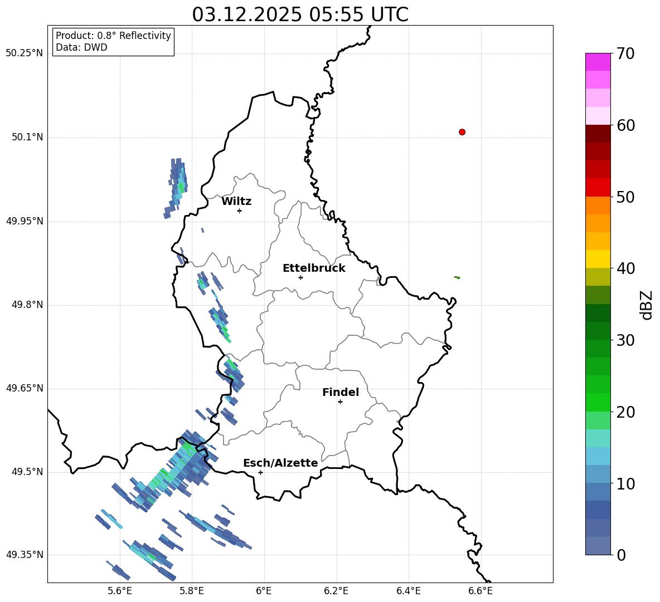Click the radar echo northwest of Wiltz
660x602 pixels.
(176, 188)
